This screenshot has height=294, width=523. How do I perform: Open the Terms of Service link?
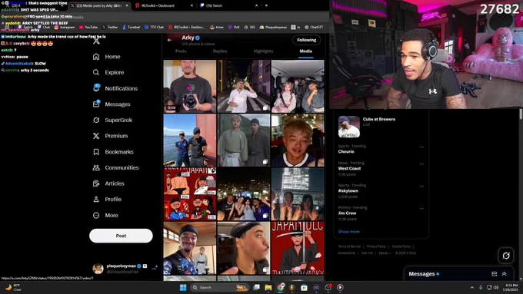pyautogui.click(x=349, y=246)
